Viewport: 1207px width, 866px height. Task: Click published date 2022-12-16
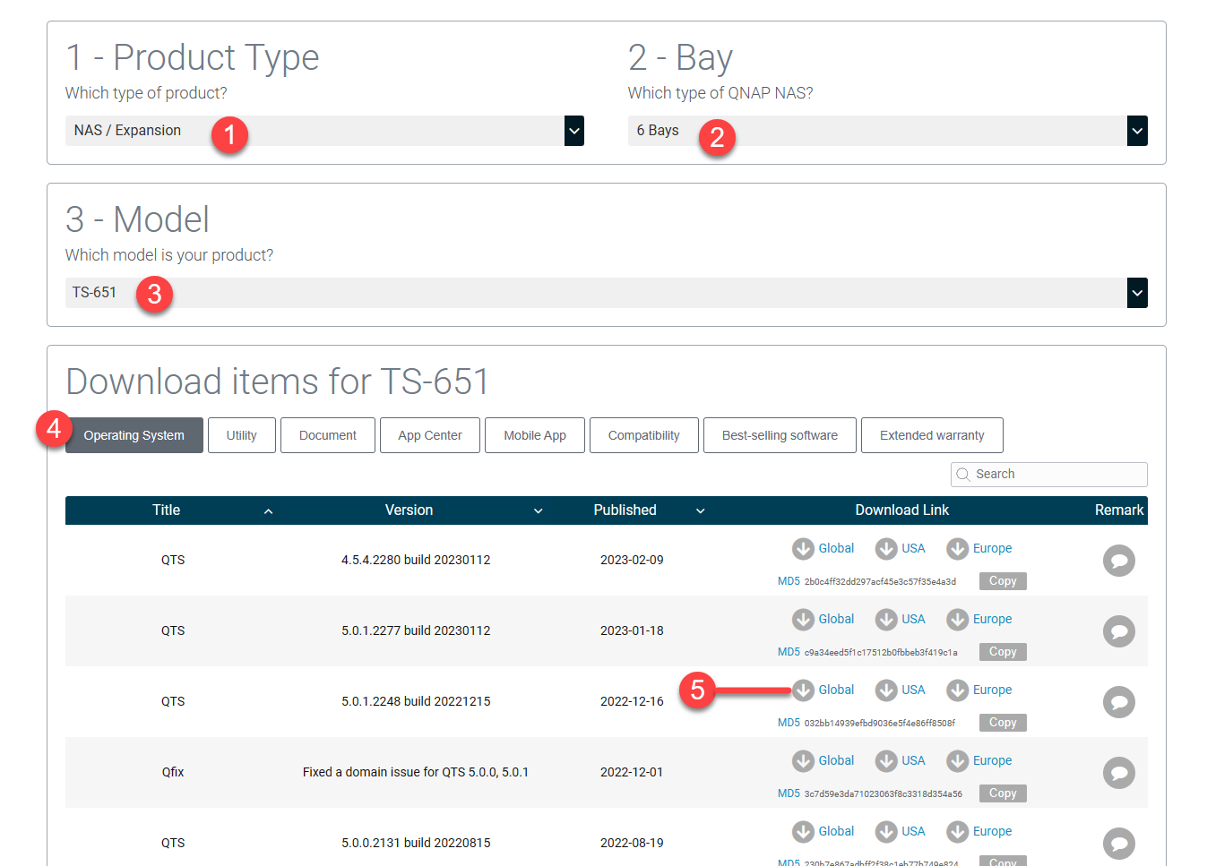(x=632, y=701)
